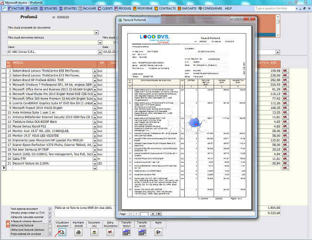The width and height of the screenshot is (312, 240).
Task: Go to next page in Factură Proformă preview
Action: pyautogui.click(x=153, y=214)
